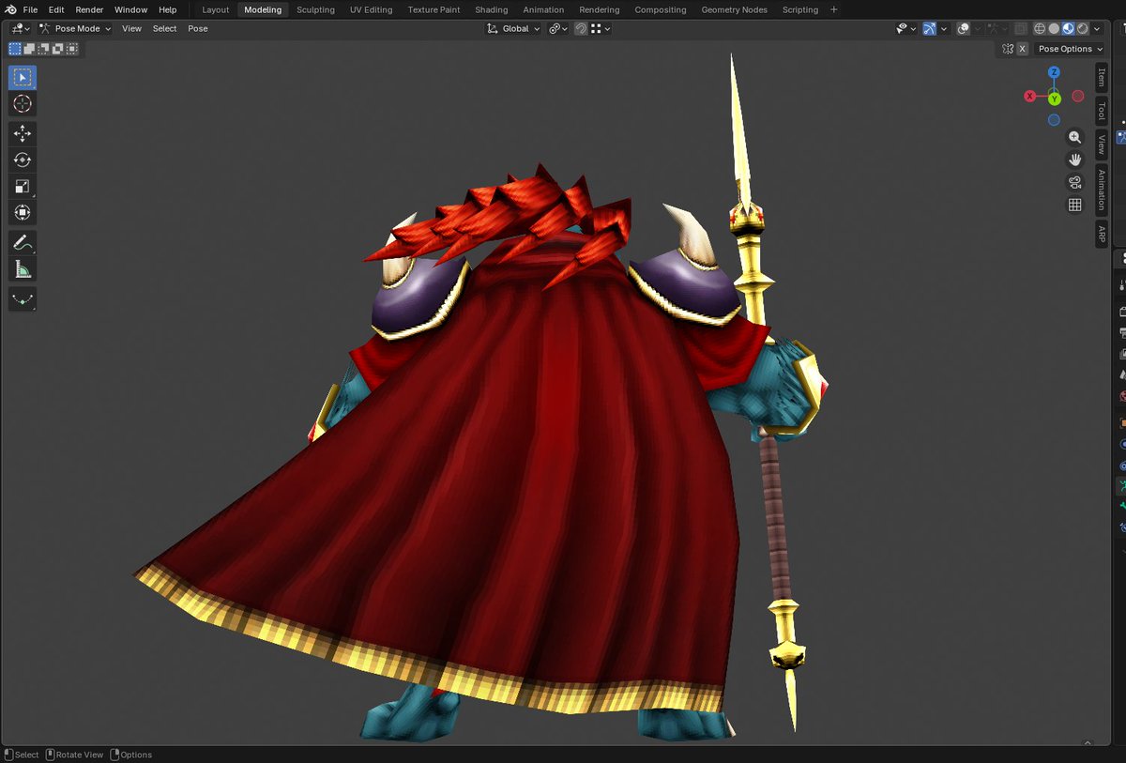Screen dimensions: 1126x763
Task: Switch perspective/orthographic grid icon
Action: click(1075, 205)
